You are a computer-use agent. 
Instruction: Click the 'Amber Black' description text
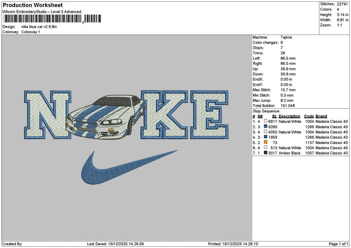tap(290, 153)
